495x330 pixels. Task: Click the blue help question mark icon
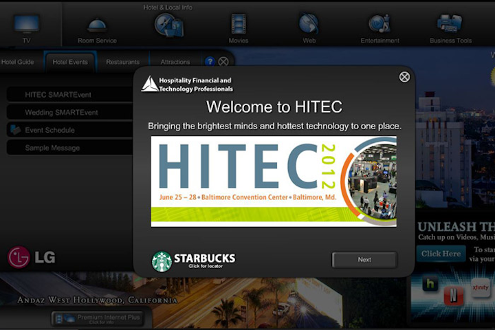click(x=210, y=62)
